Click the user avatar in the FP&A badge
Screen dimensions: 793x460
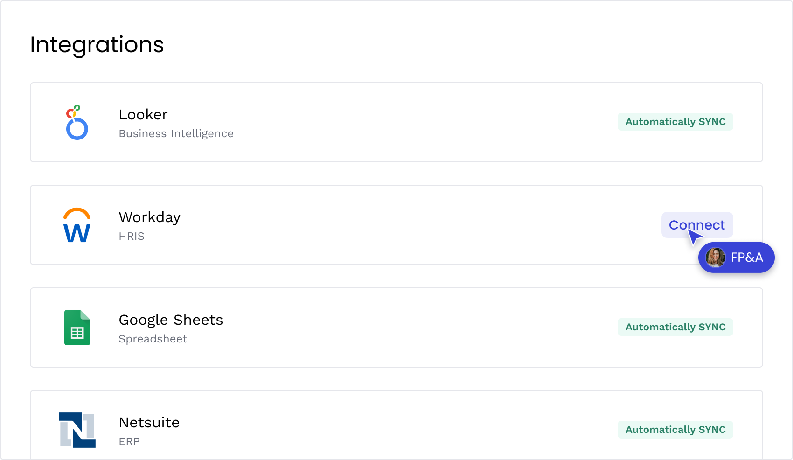(x=715, y=257)
